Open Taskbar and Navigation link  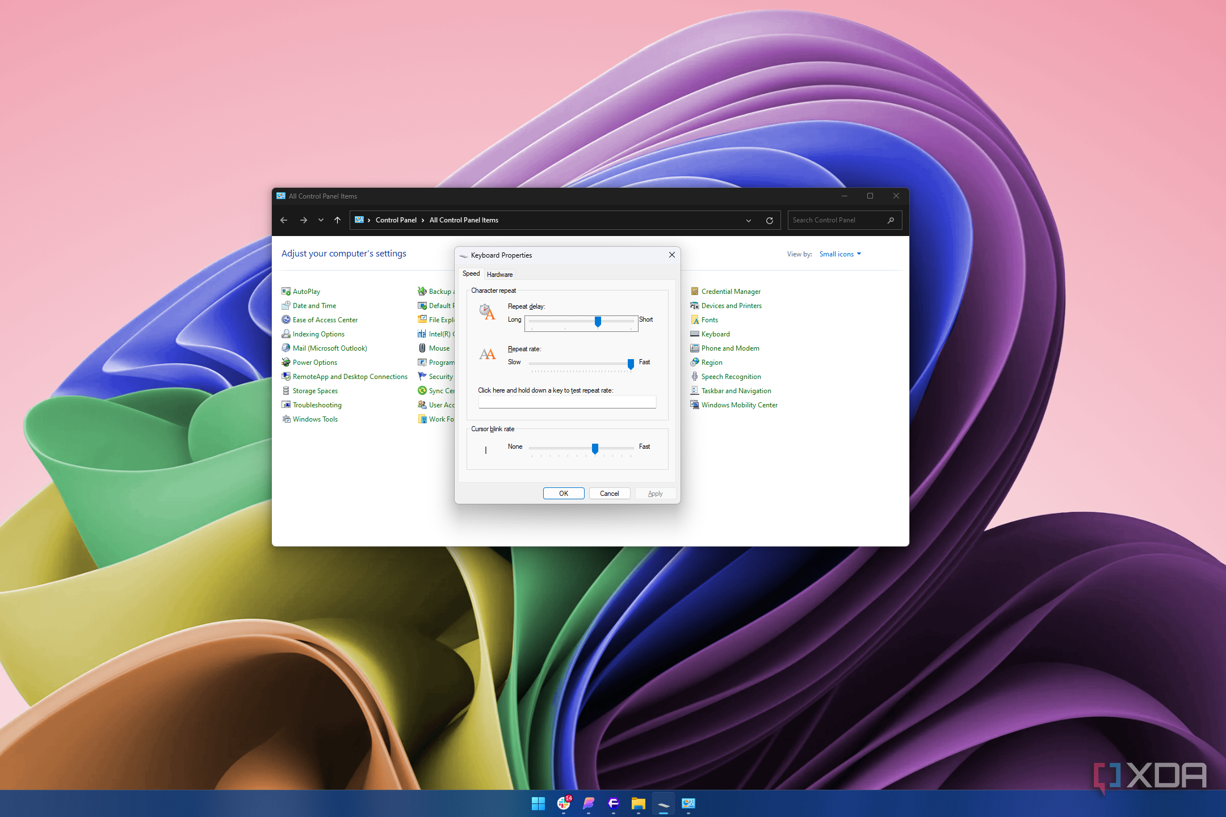click(x=736, y=390)
